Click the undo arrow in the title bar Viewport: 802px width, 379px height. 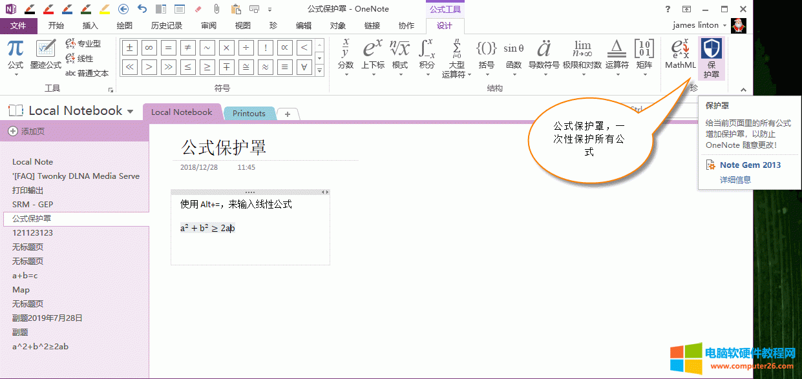click(x=142, y=9)
